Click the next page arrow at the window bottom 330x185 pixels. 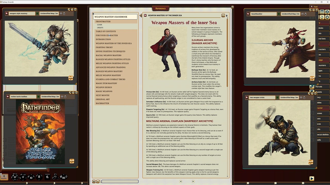click(193, 181)
